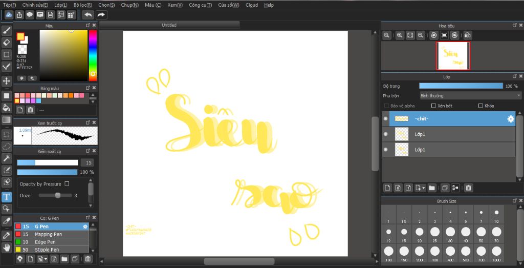Select the Eraser tool in left toolbar
Screen dimensions: 524x268
pyautogui.click(x=6, y=43)
